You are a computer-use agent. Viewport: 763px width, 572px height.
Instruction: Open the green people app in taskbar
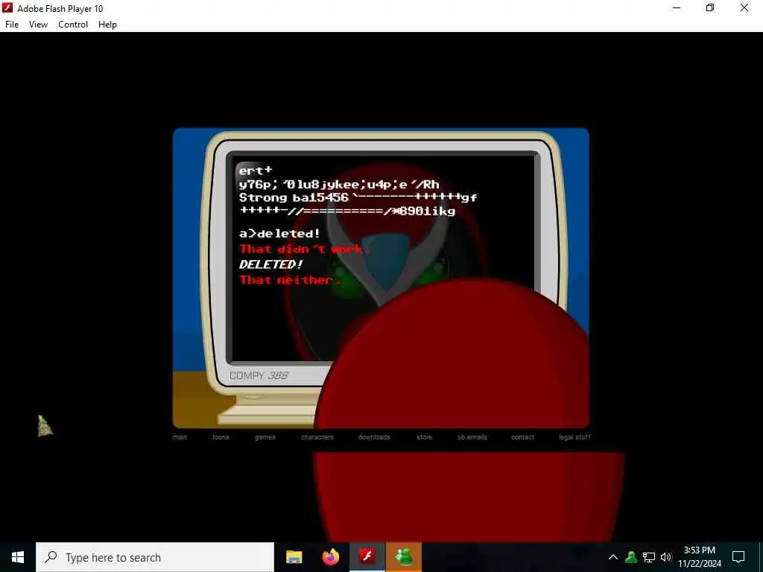coord(404,557)
